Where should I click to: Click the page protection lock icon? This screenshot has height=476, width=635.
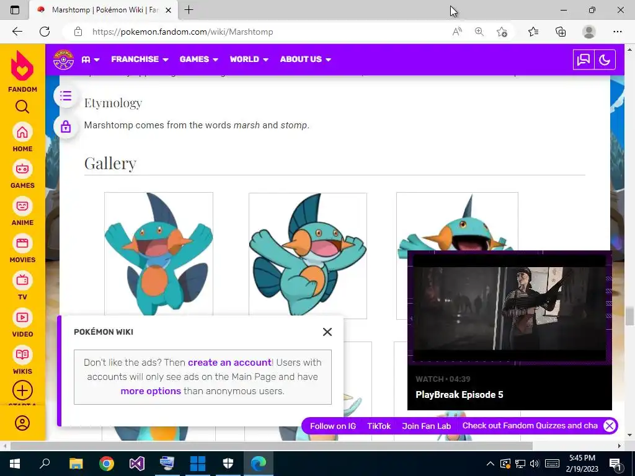tap(66, 126)
